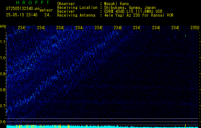Click the Observer label
The height and width of the screenshot is (128, 201).
click(66, 4)
